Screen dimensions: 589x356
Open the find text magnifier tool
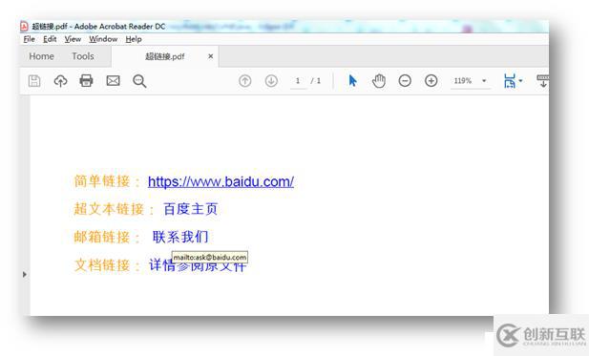click(x=139, y=81)
